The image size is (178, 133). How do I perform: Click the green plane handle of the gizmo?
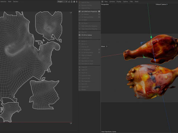point(144,57)
